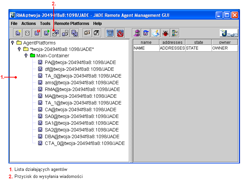Click the STATE table cell
Viewport: 241px width, 183px height.
tap(198, 48)
